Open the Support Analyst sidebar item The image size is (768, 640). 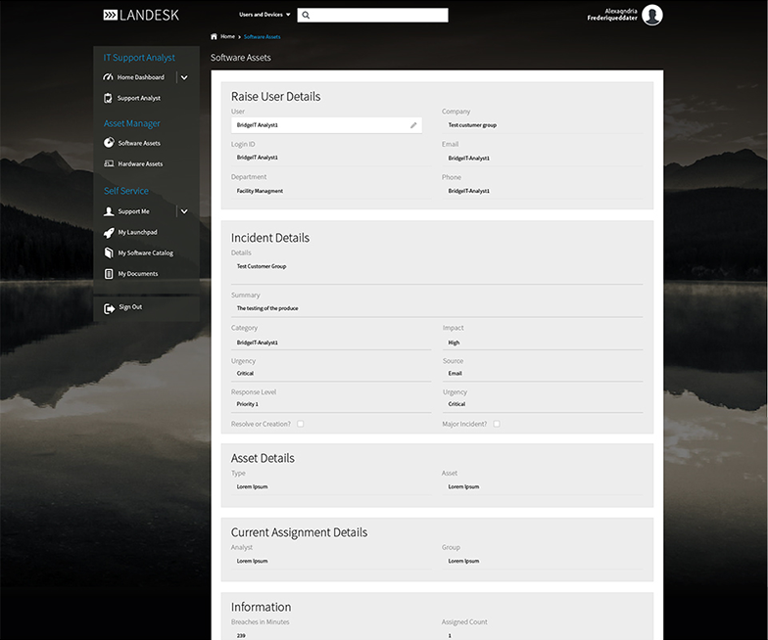click(138, 98)
